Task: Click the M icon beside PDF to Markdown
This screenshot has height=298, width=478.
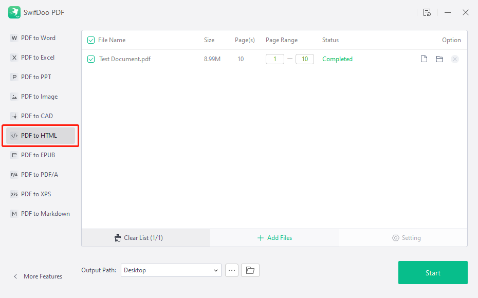Action: pos(14,214)
